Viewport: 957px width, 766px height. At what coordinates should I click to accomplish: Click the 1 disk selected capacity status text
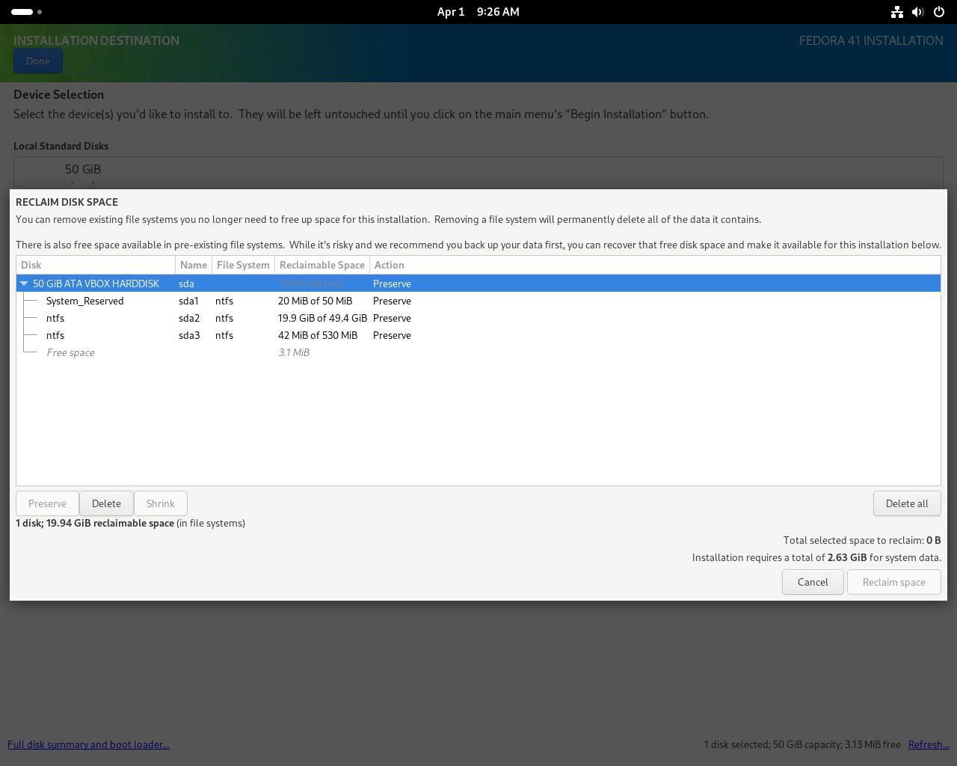(802, 744)
